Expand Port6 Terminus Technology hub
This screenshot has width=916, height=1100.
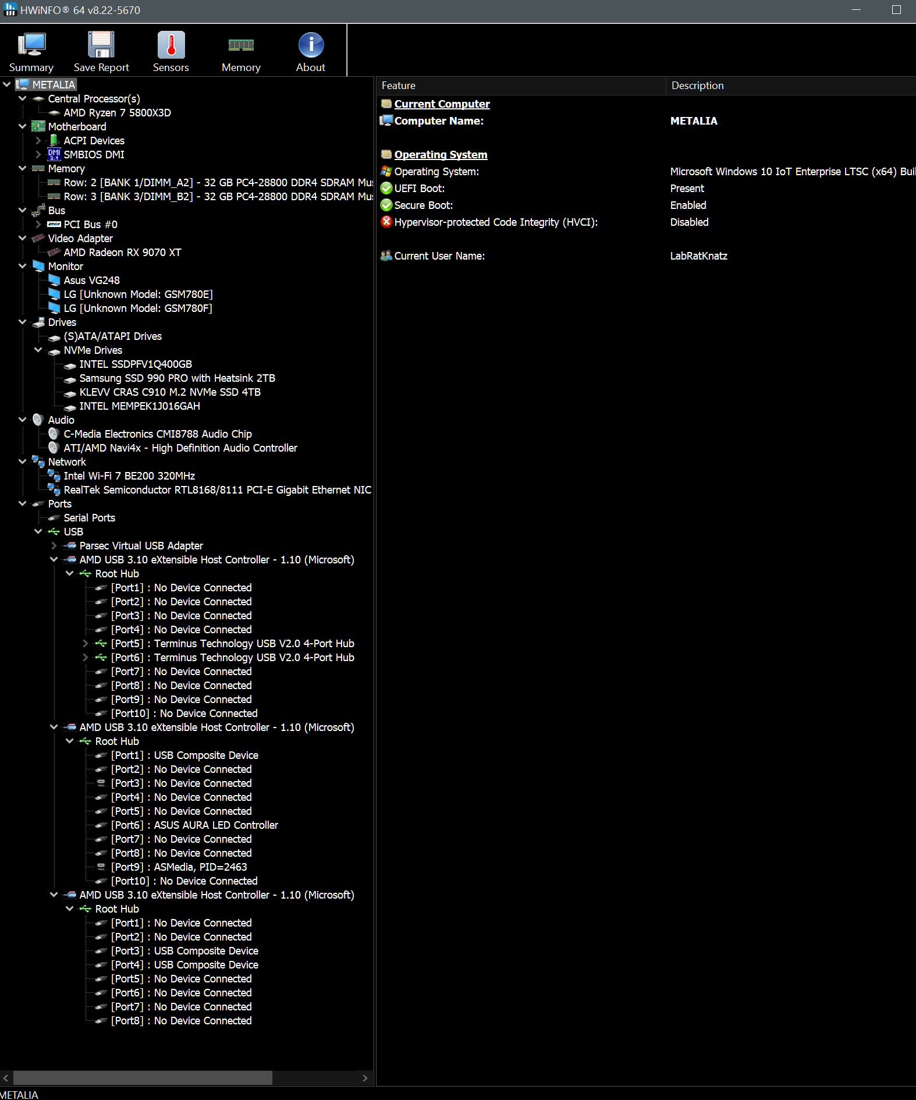coord(86,657)
